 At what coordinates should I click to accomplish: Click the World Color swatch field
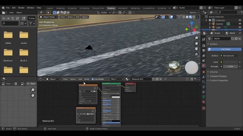[x=231, y=62]
